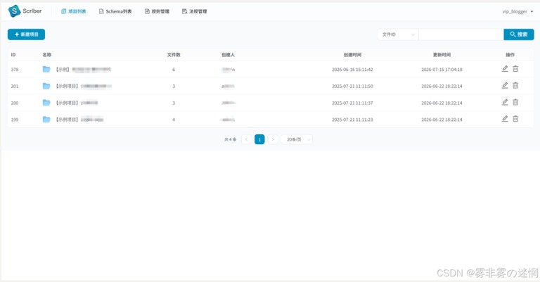Open project name in row 378
The height and width of the screenshot is (282, 540).
[x=83, y=70]
